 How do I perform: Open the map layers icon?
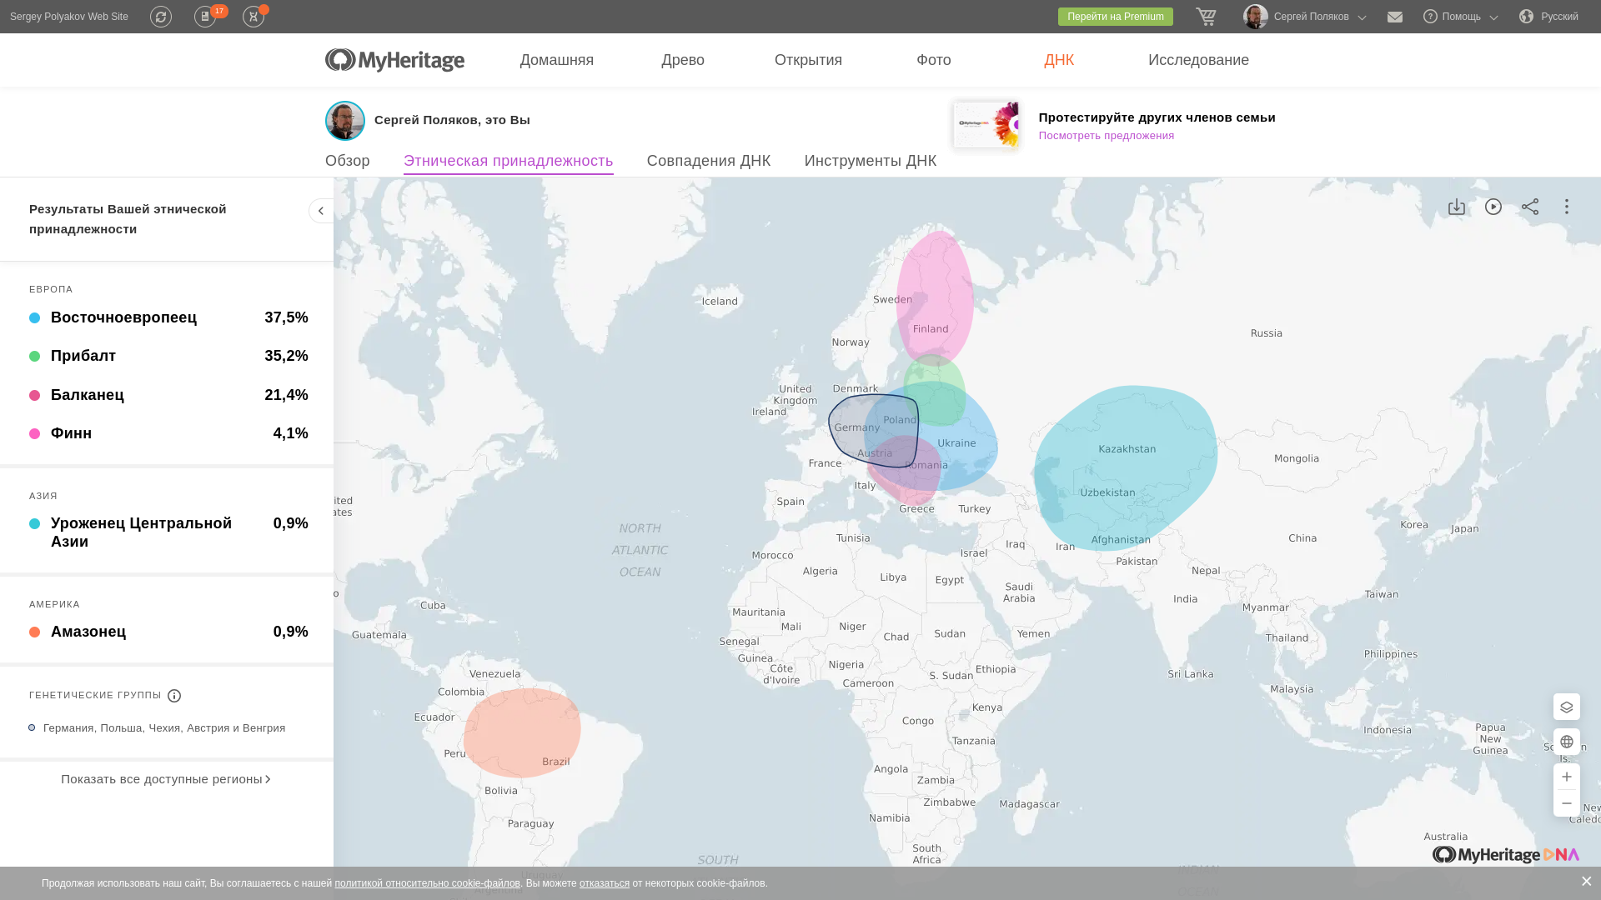point(1566,707)
